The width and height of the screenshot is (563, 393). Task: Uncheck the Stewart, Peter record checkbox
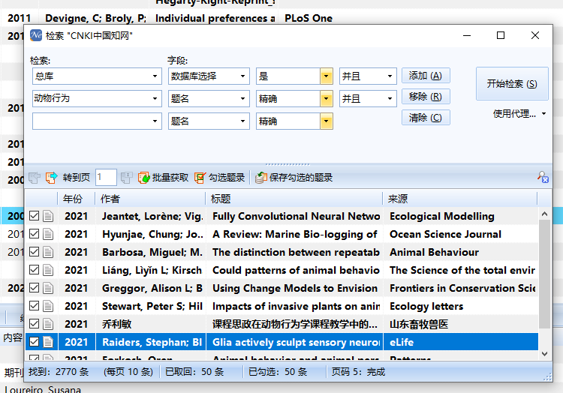(x=34, y=305)
